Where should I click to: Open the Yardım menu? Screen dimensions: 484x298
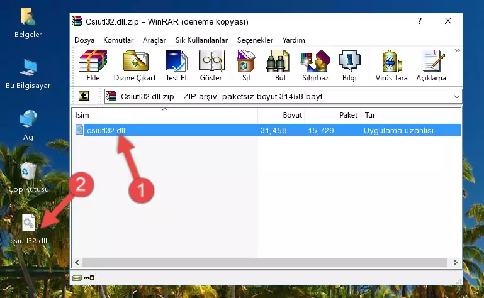pyautogui.click(x=293, y=40)
